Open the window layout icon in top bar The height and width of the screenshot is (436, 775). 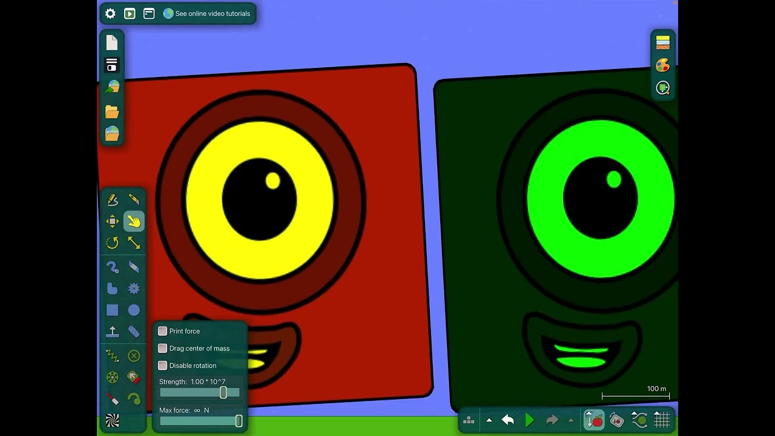point(149,13)
